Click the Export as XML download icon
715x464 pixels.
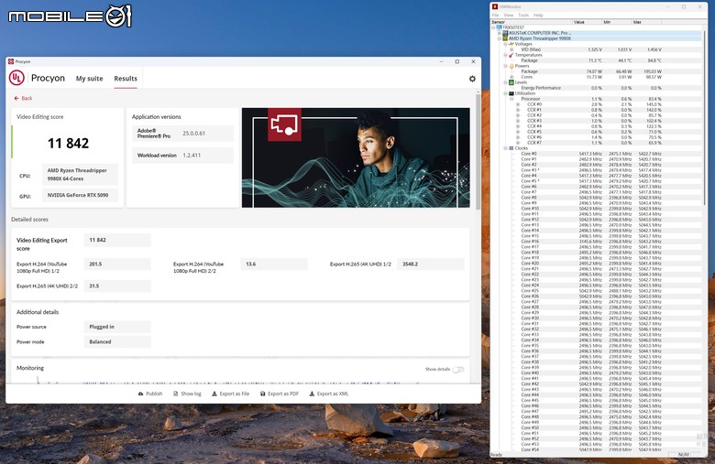tap(312, 394)
